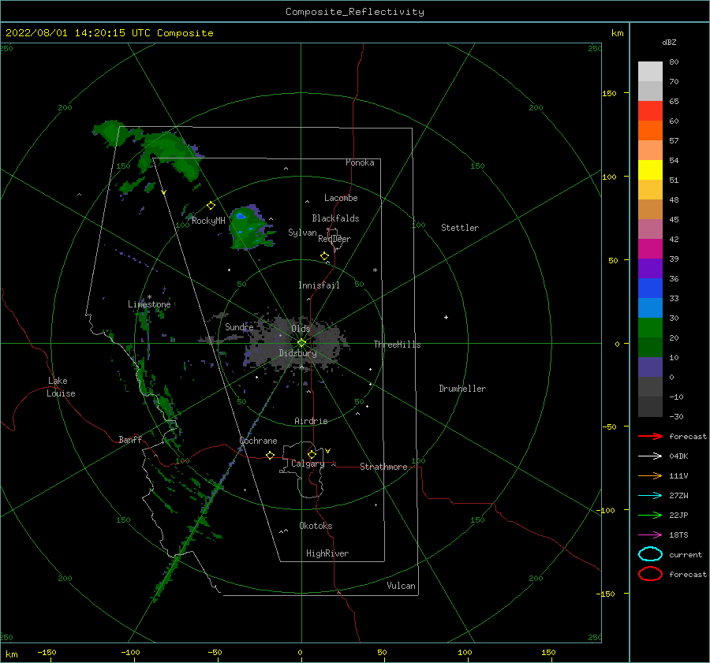
Task: Click the green 22JP arrow icon
Action: pos(650,515)
